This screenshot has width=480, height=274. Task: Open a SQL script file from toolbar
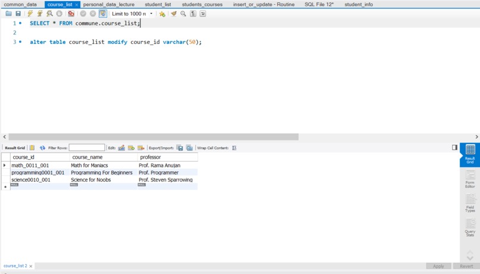point(8,14)
